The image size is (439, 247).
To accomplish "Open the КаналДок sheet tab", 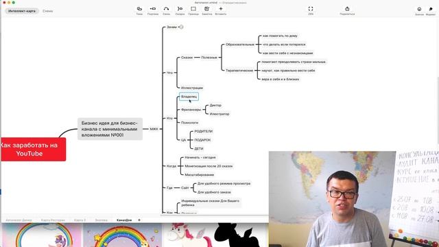I will [x=124, y=220].
